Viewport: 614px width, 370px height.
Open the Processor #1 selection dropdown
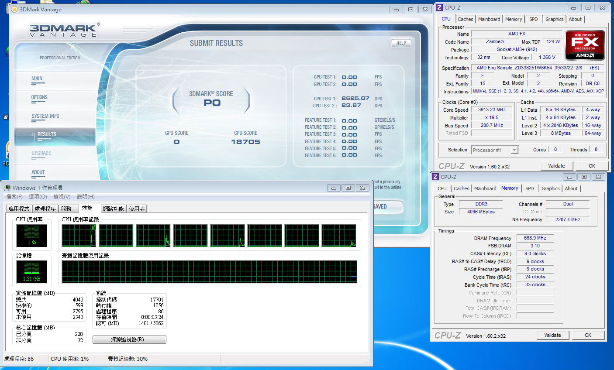(514, 150)
